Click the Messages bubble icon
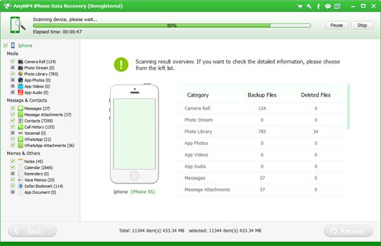The image size is (381, 246). 21,108
